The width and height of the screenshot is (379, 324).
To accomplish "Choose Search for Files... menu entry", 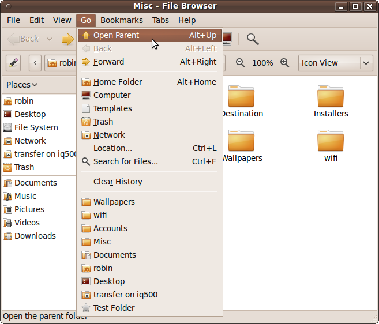I will coord(149,161).
